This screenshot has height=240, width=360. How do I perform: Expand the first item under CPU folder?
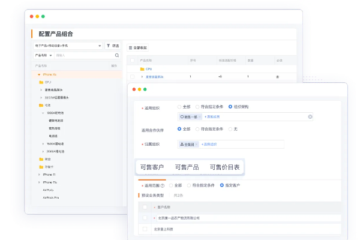coord(41,90)
